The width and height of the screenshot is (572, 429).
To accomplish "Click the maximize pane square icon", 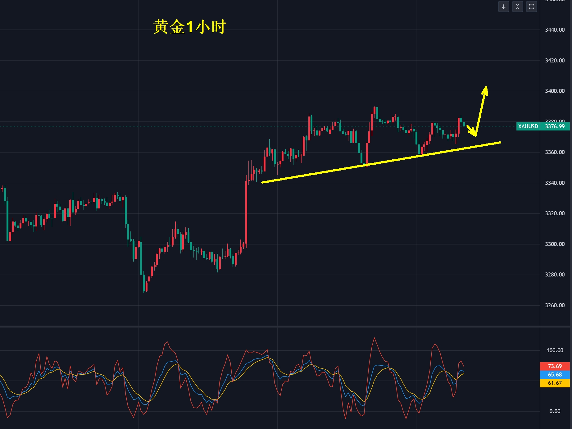I will pyautogui.click(x=531, y=7).
